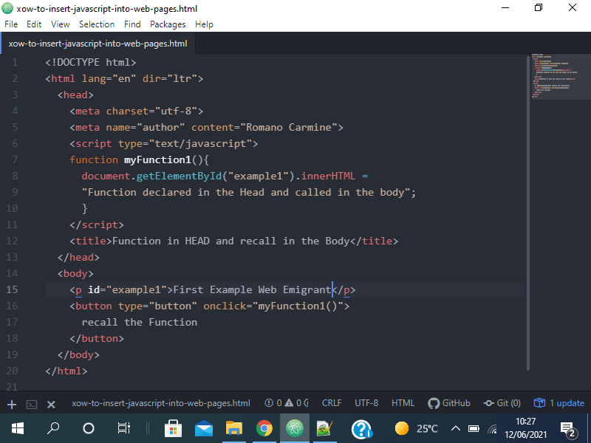Toggle the terminal visibility icon
The width and height of the screenshot is (591, 443).
tap(31, 403)
